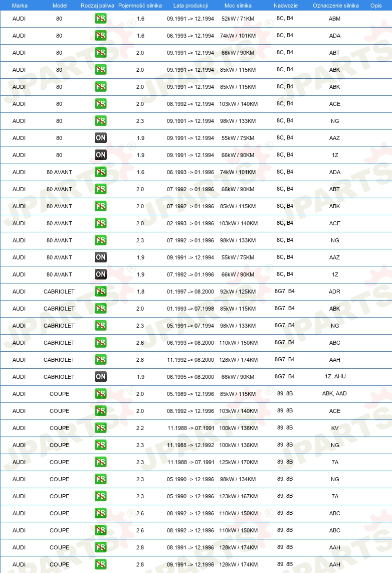Click the petrol fuel icon in ABM row
The image size is (392, 573).
pos(100,18)
